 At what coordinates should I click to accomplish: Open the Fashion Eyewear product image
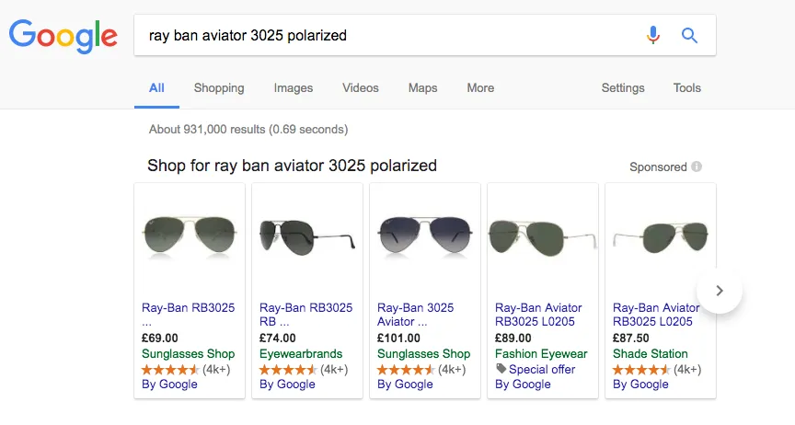click(543, 237)
